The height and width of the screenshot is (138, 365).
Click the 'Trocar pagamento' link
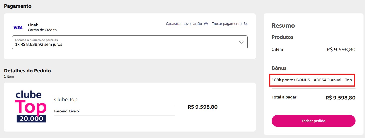click(227, 24)
